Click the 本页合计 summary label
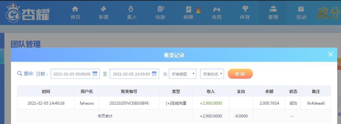 (x=105, y=116)
